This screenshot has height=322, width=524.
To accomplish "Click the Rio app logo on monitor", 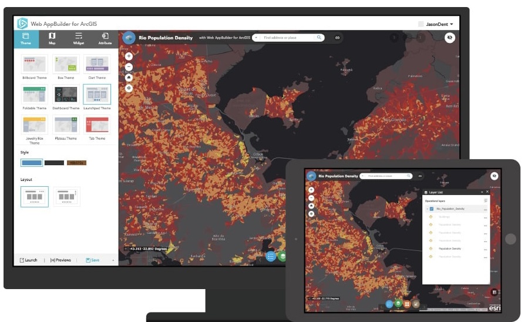I will pos(129,38).
